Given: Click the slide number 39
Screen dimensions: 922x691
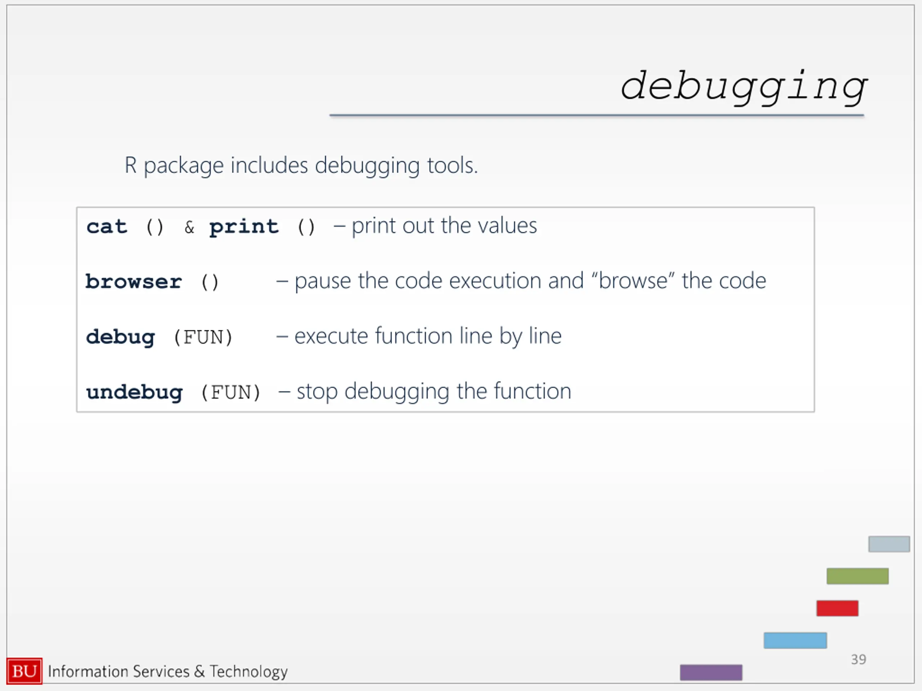Looking at the screenshot, I should pyautogui.click(x=859, y=660).
